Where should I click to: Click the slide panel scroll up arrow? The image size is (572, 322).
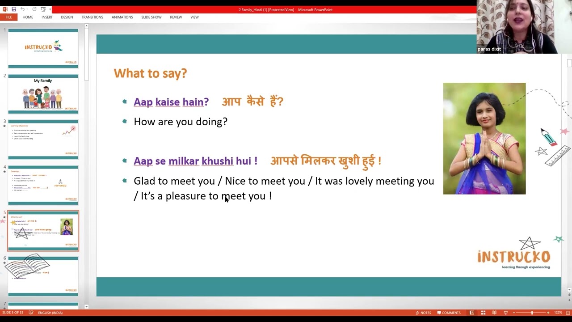tap(86, 26)
